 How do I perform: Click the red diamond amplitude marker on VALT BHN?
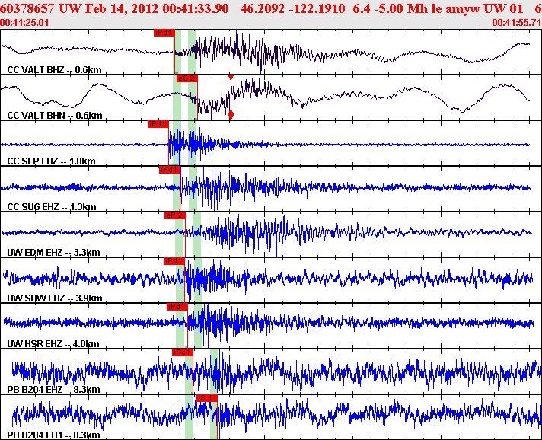(x=231, y=114)
